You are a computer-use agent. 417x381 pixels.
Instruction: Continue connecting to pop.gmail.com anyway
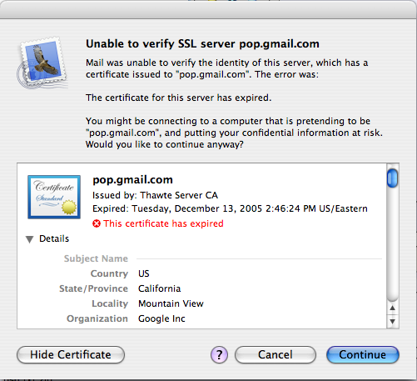363,355
